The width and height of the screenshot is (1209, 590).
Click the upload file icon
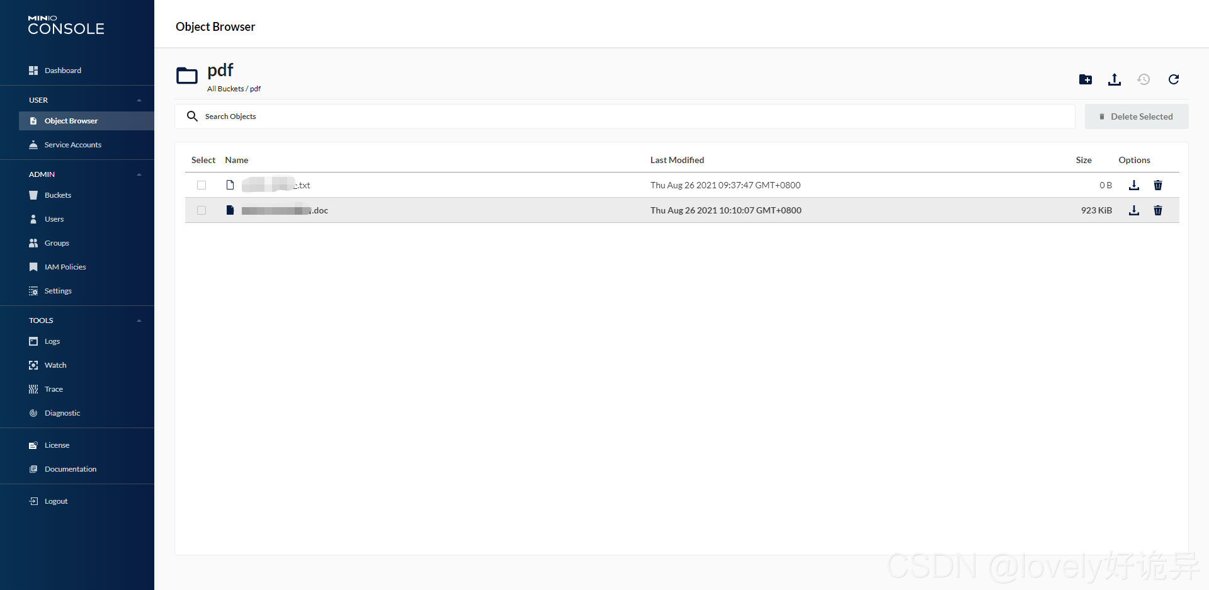click(1115, 79)
